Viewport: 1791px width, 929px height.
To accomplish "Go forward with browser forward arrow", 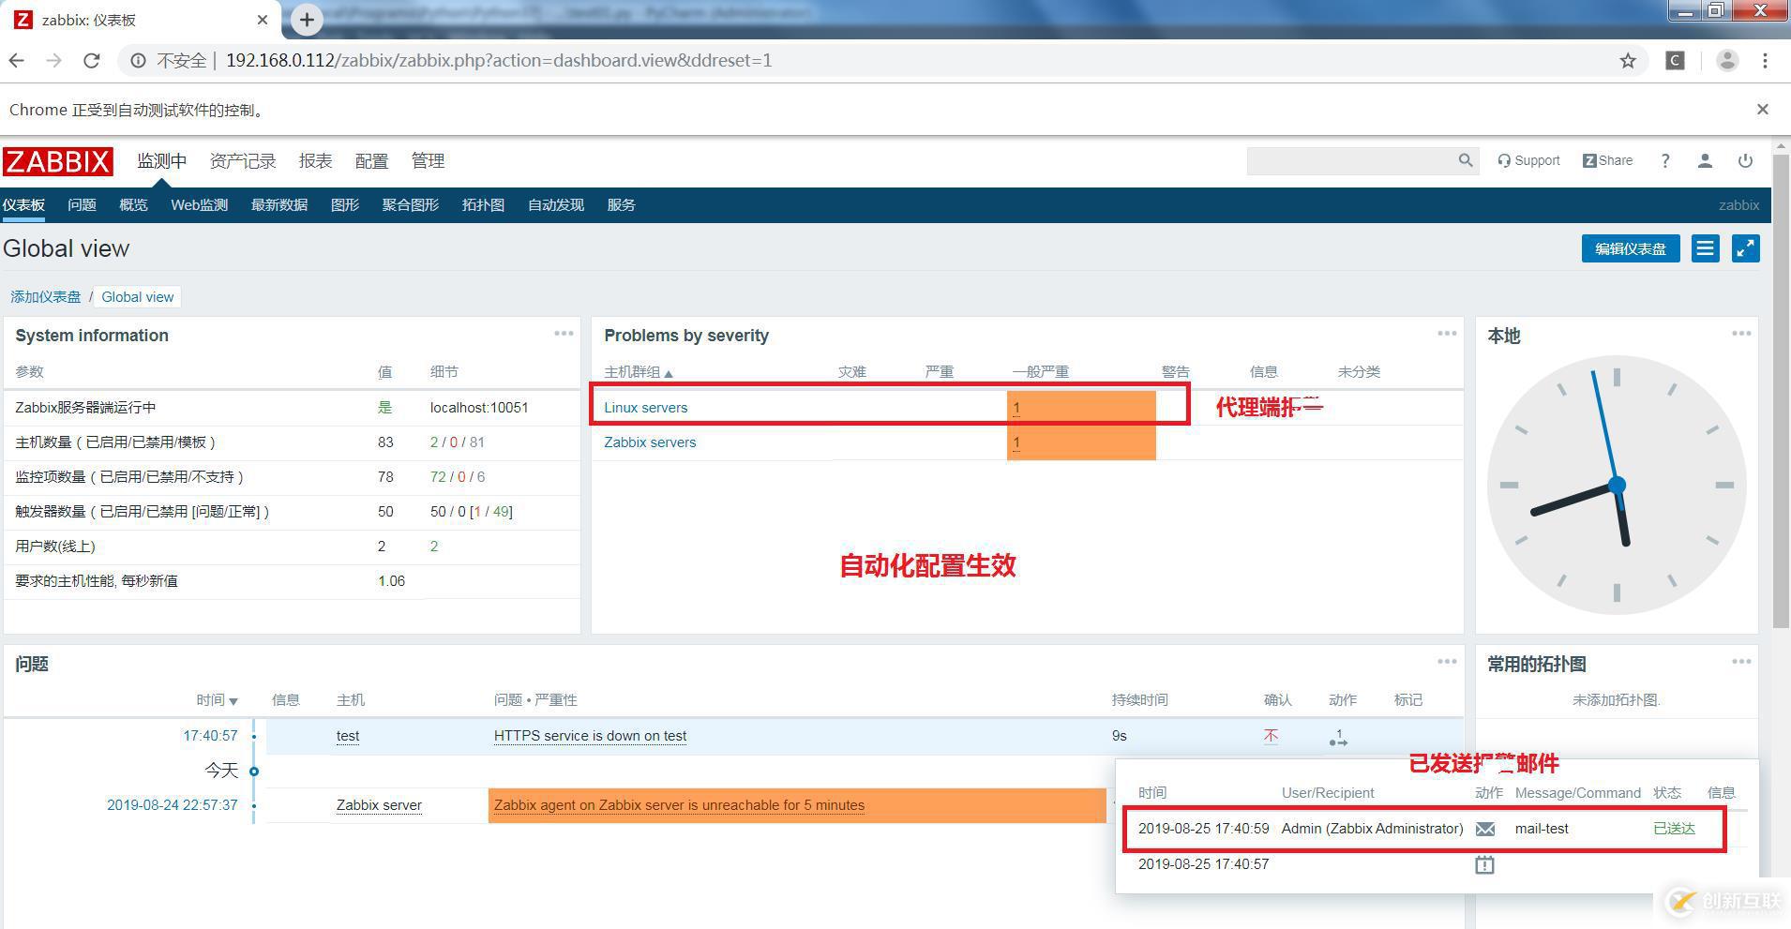I will [x=53, y=61].
